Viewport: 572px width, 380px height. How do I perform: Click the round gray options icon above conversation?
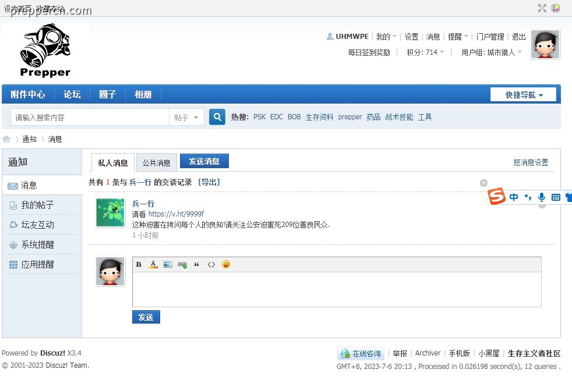click(483, 183)
